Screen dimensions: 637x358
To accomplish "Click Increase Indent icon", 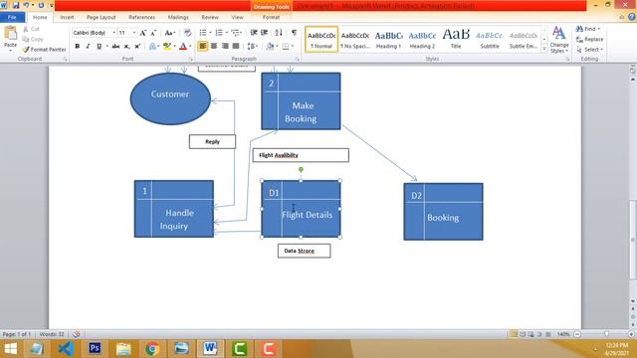I will (x=265, y=33).
